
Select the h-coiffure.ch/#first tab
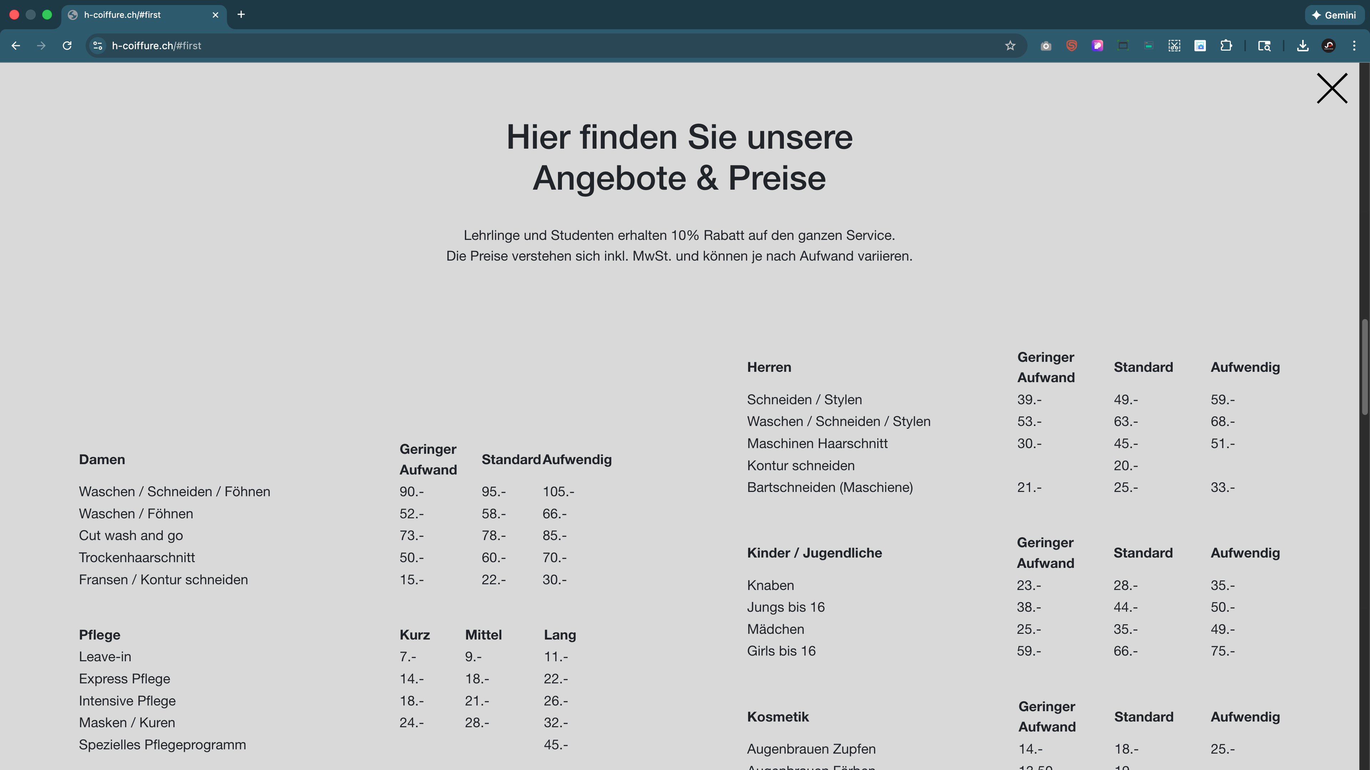pyautogui.click(x=133, y=15)
